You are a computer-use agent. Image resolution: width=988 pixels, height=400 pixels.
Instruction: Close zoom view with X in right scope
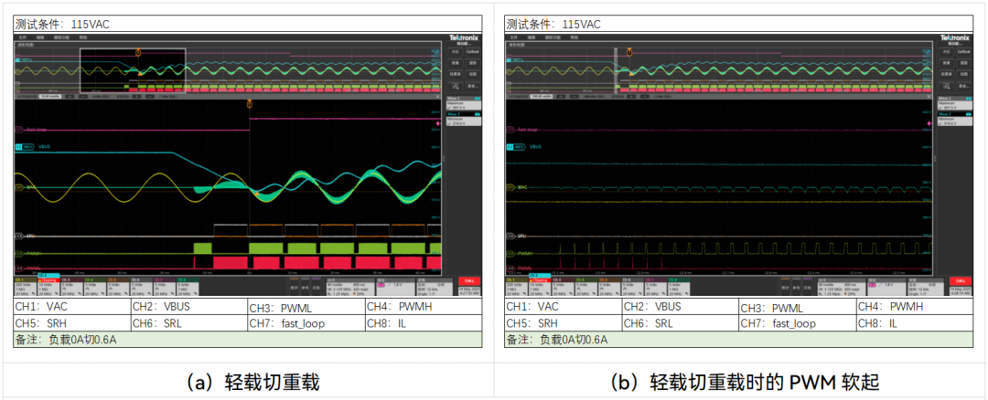930,96
